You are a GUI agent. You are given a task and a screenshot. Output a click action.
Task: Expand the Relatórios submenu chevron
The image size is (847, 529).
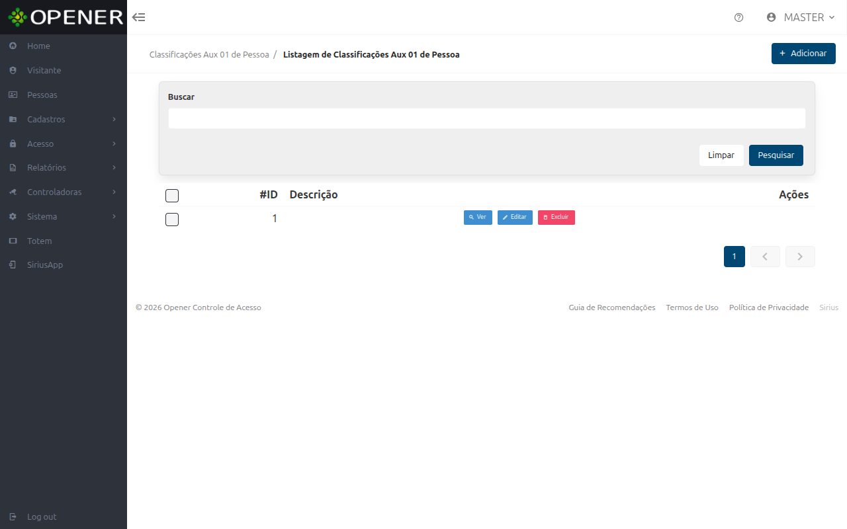[x=114, y=168]
